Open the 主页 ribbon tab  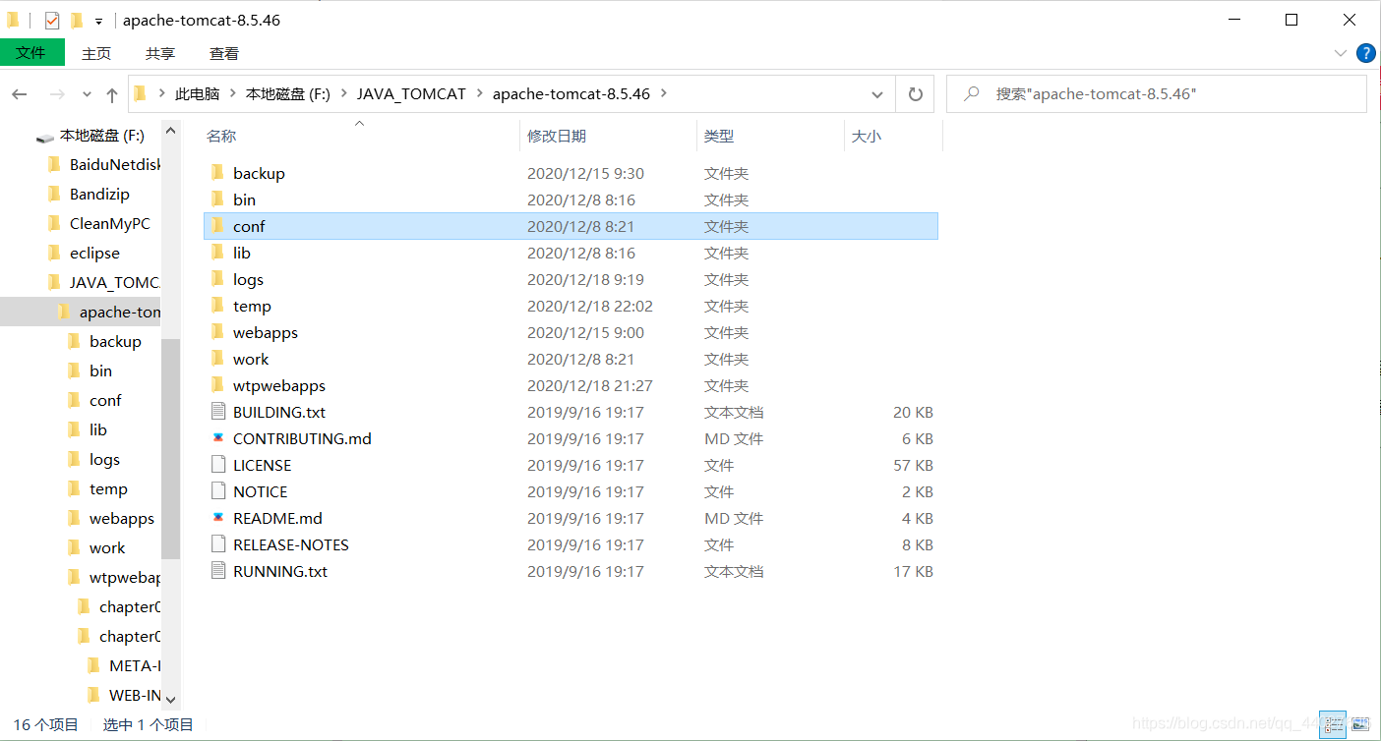pyautogui.click(x=96, y=54)
